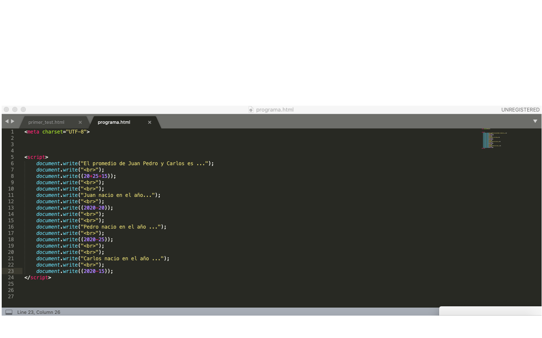Switch to the primer_test.html tab
This screenshot has height=338, width=542.
coord(47,122)
